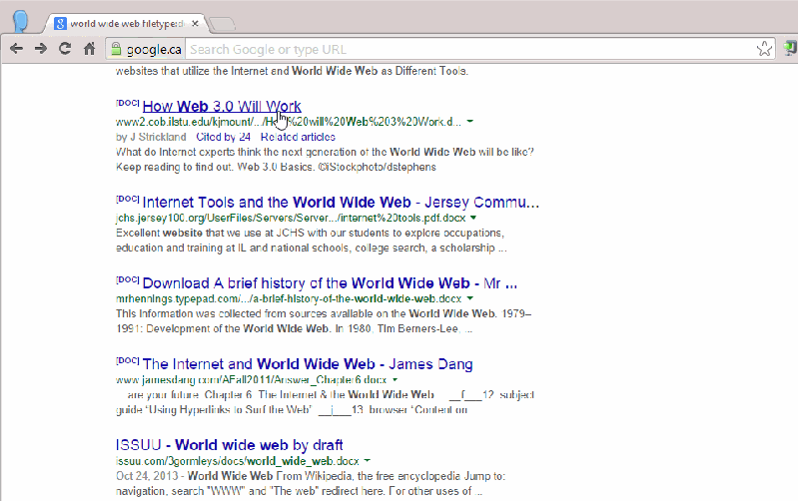Image resolution: width=798 pixels, height=501 pixels.
Task: Open 'ISSUU - World wide web by draft' result
Action: (230, 445)
